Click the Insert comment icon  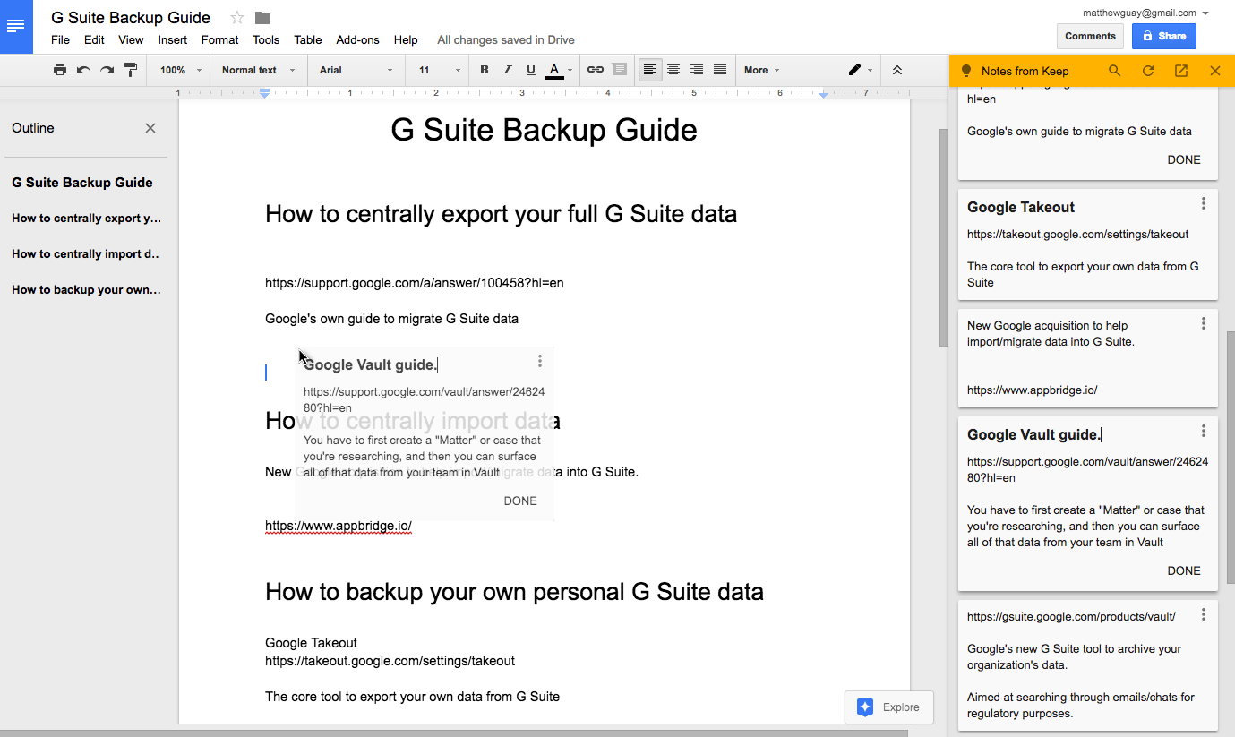pyautogui.click(x=619, y=70)
